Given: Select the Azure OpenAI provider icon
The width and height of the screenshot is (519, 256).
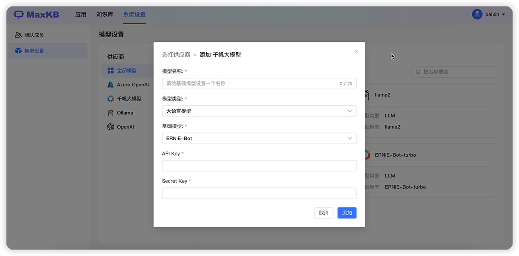Looking at the screenshot, I should tap(110, 85).
